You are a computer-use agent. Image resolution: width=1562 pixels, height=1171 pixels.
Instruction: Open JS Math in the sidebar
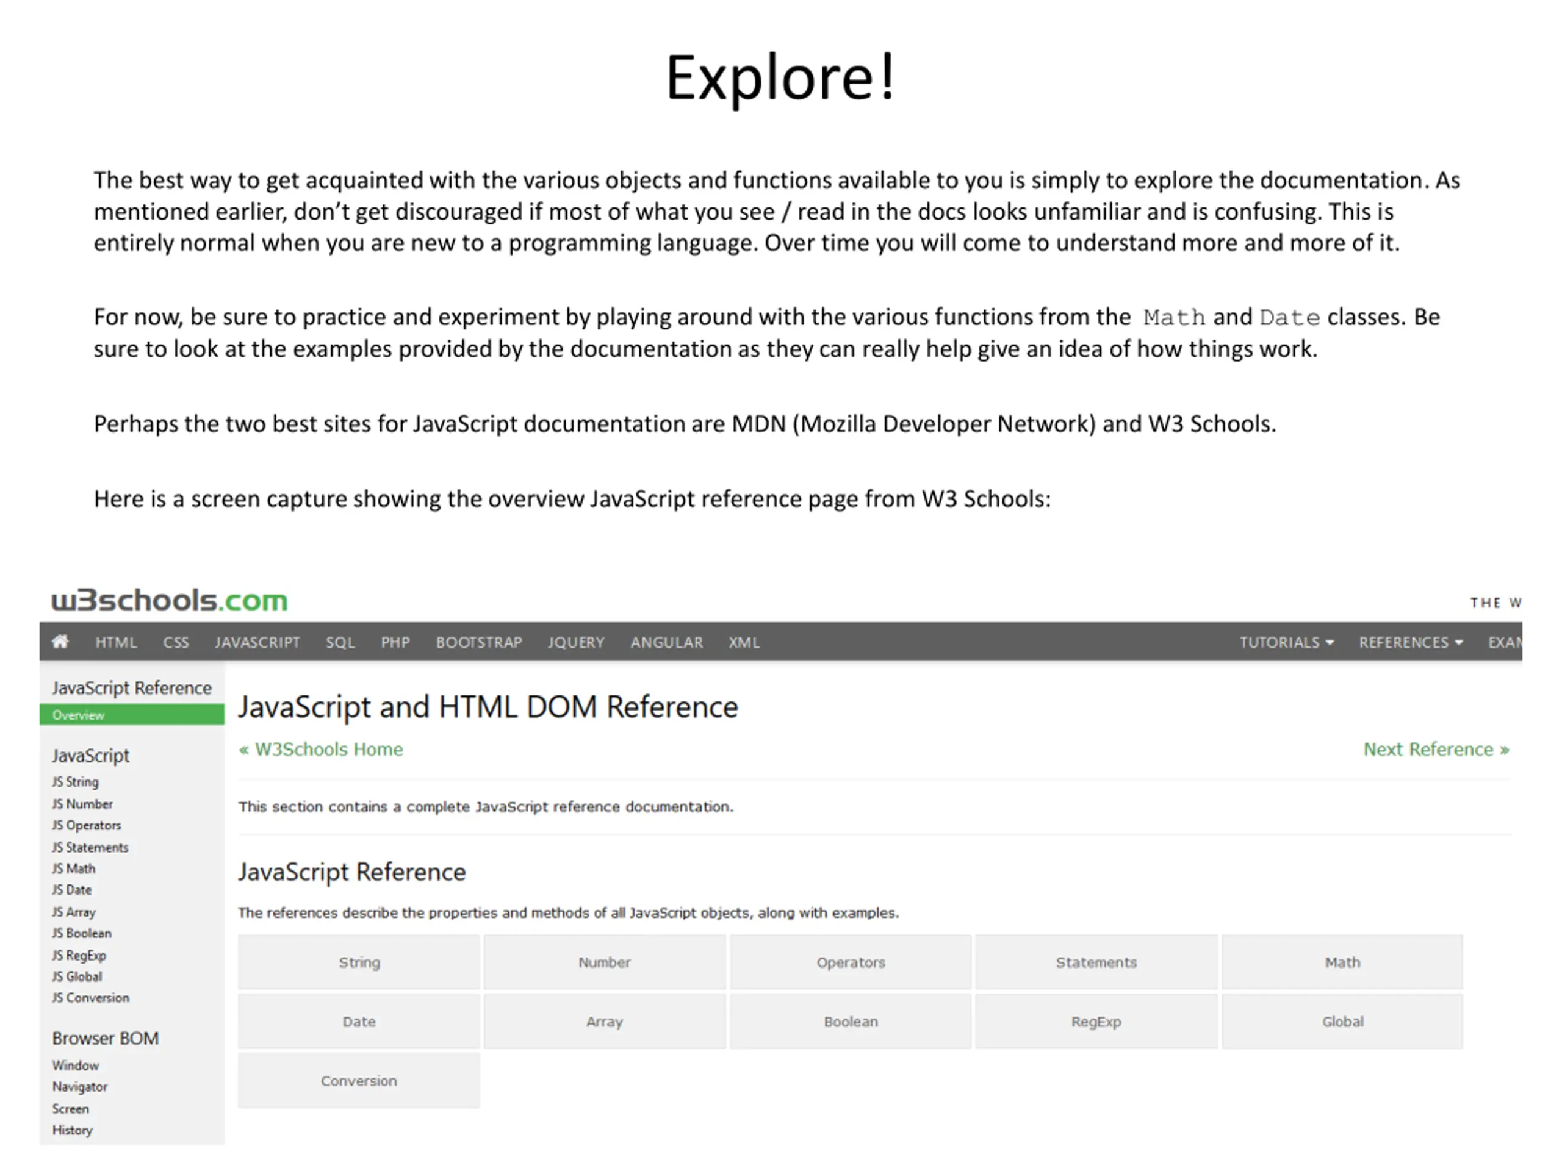(73, 868)
